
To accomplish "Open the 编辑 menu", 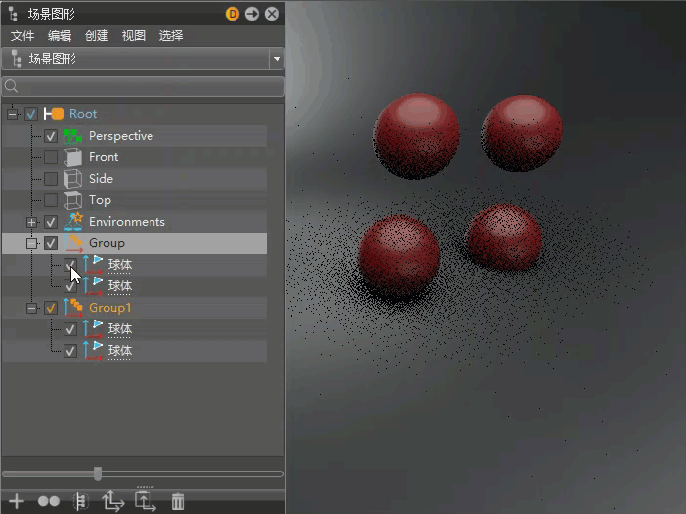I will point(60,36).
